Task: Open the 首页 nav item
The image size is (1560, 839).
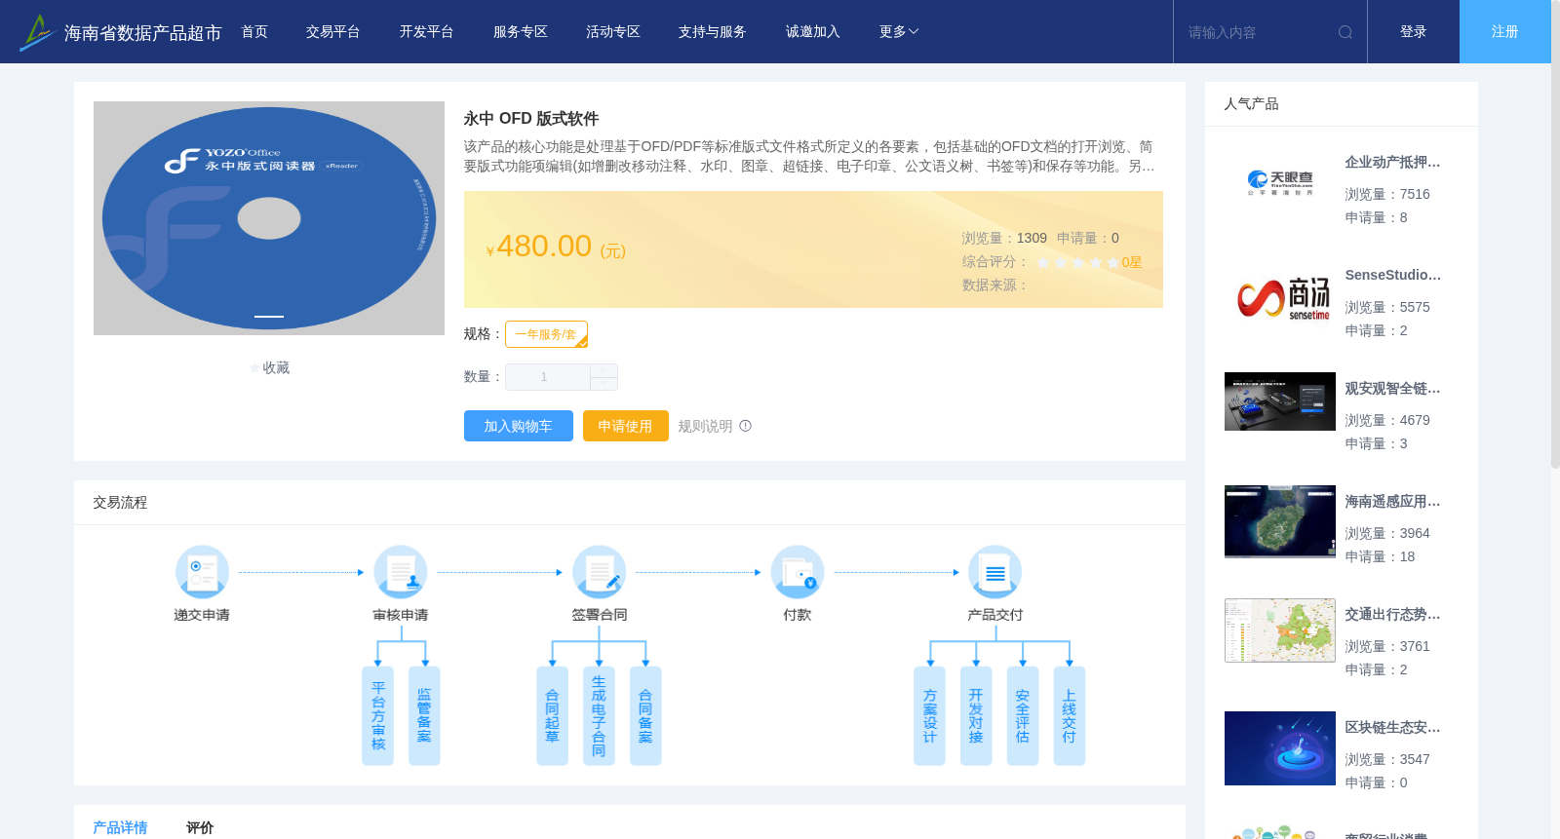Action: (254, 32)
